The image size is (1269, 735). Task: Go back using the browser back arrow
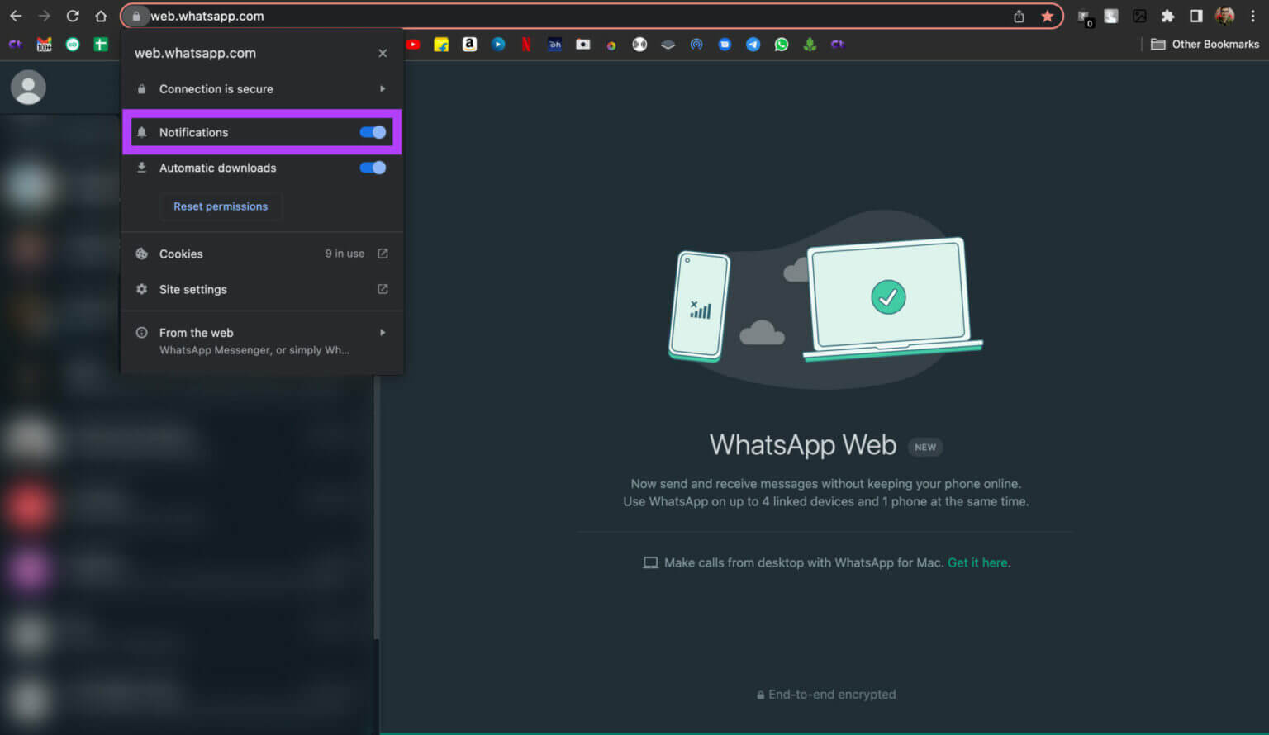(16, 16)
